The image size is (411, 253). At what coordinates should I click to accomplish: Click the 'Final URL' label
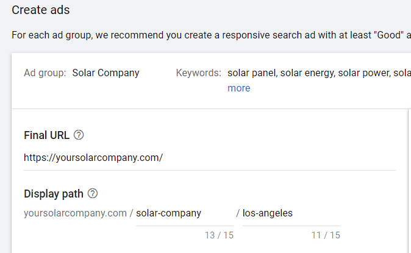coord(46,135)
